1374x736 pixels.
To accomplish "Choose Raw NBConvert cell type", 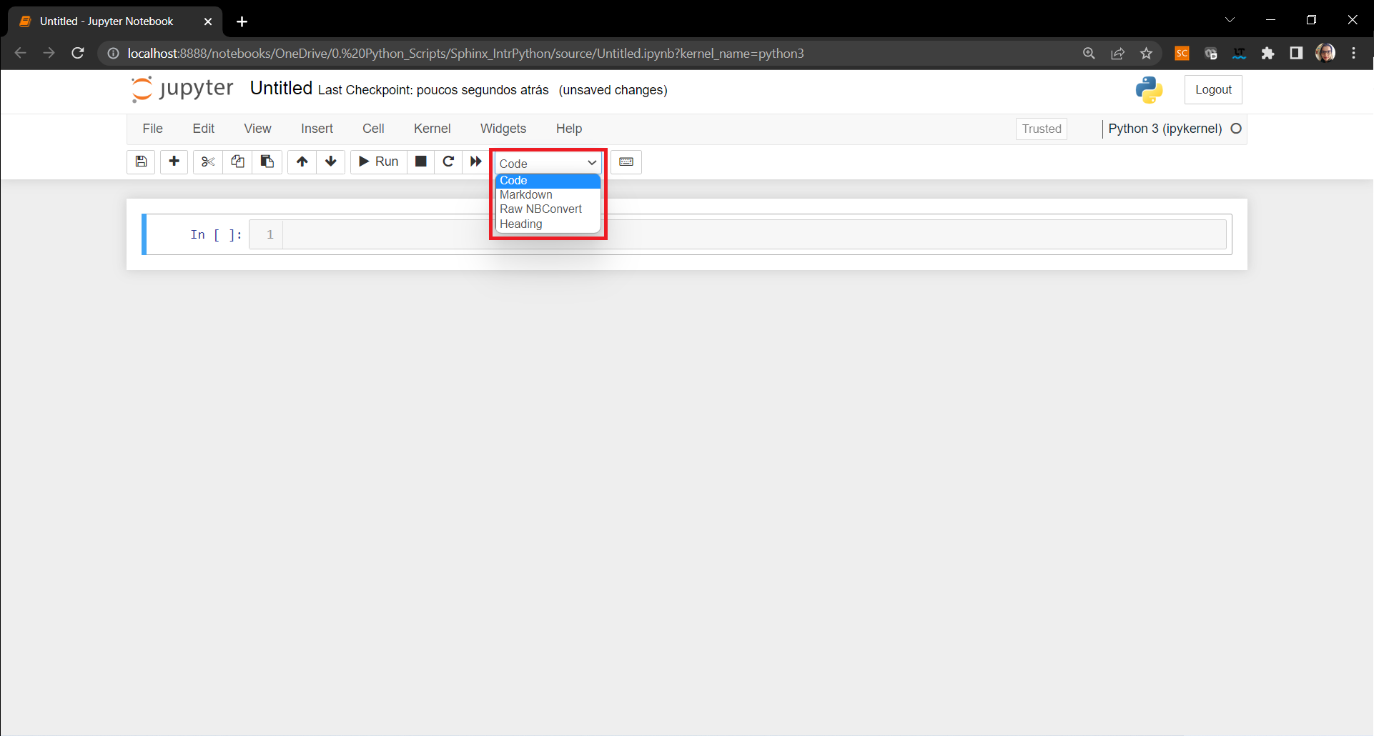I will click(x=548, y=209).
